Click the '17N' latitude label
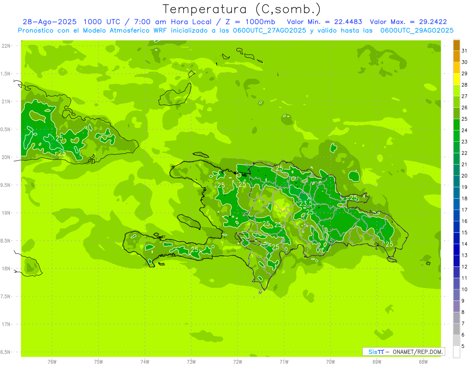Viewport: 475px width, 367px height. click(6, 324)
